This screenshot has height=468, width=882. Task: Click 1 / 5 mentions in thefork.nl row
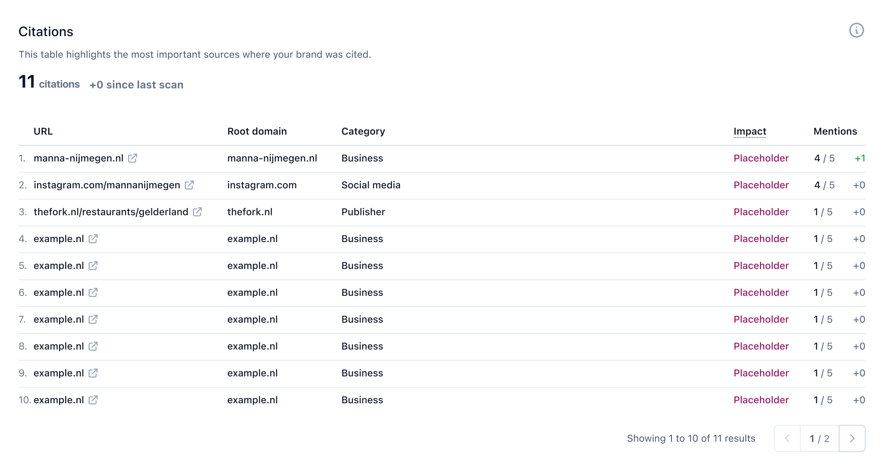pos(823,212)
